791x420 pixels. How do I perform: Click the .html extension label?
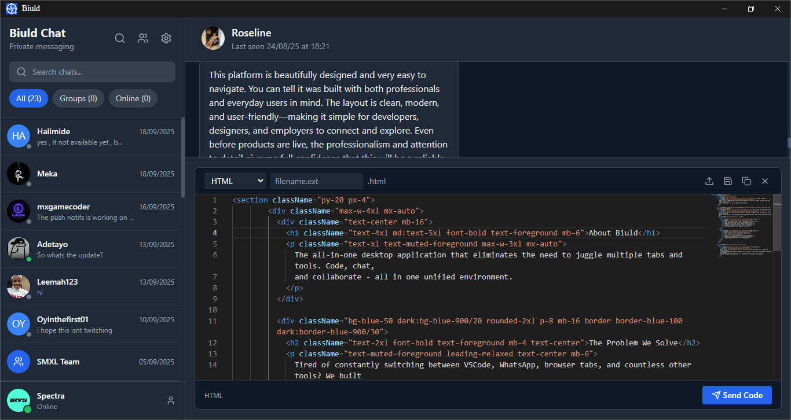pos(377,181)
